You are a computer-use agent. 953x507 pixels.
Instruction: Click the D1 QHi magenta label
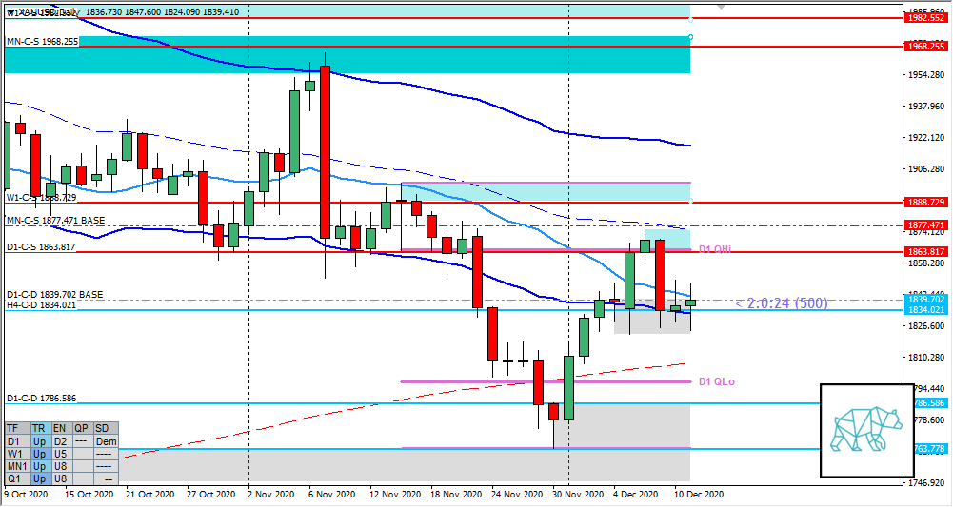716,248
